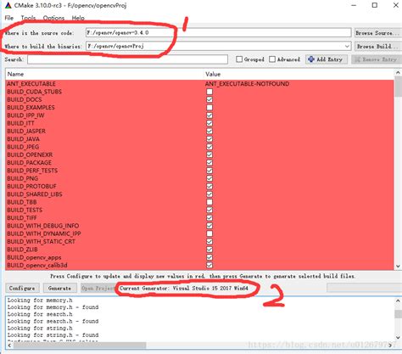Check the BUILD_WITH_DYNAMIC_IPP checkbox
The width and height of the screenshot is (402, 354).
click(x=209, y=233)
